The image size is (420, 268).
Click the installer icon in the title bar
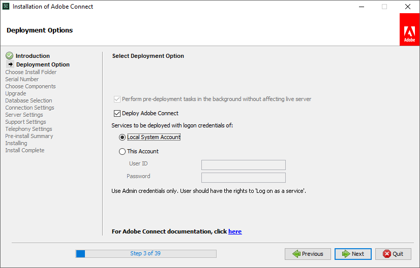tap(6, 7)
